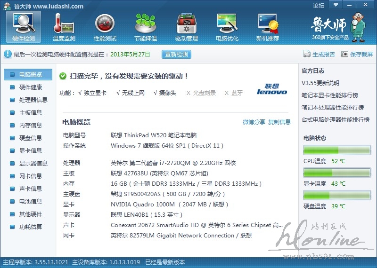Click 独立显卡 feature indicator
The image size is (377, 268).
(92, 93)
